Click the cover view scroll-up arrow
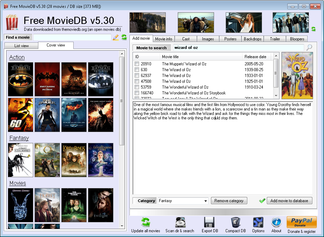Viewport: 324px width, 237px height. 122,54
